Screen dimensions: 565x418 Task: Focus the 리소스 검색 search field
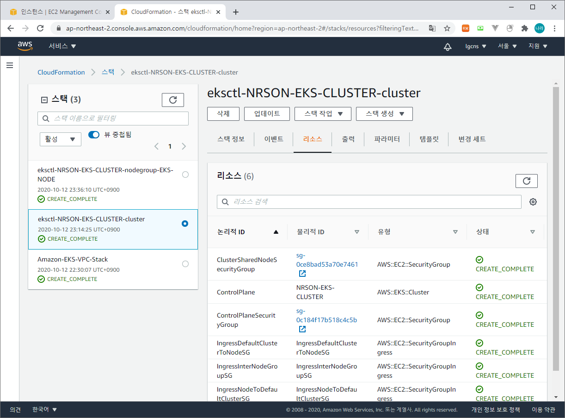(x=369, y=202)
